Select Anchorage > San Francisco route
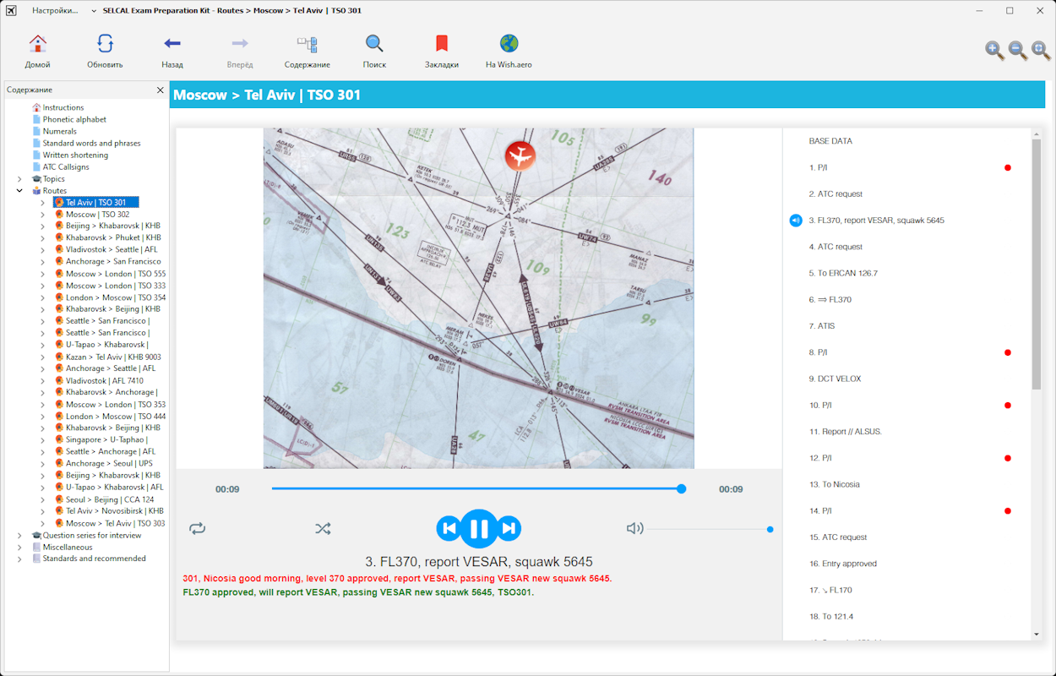 (113, 261)
